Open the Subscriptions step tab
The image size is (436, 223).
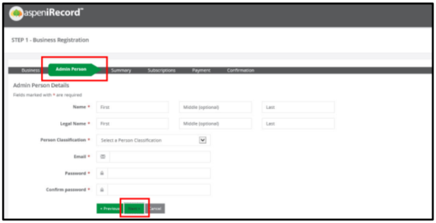162,71
